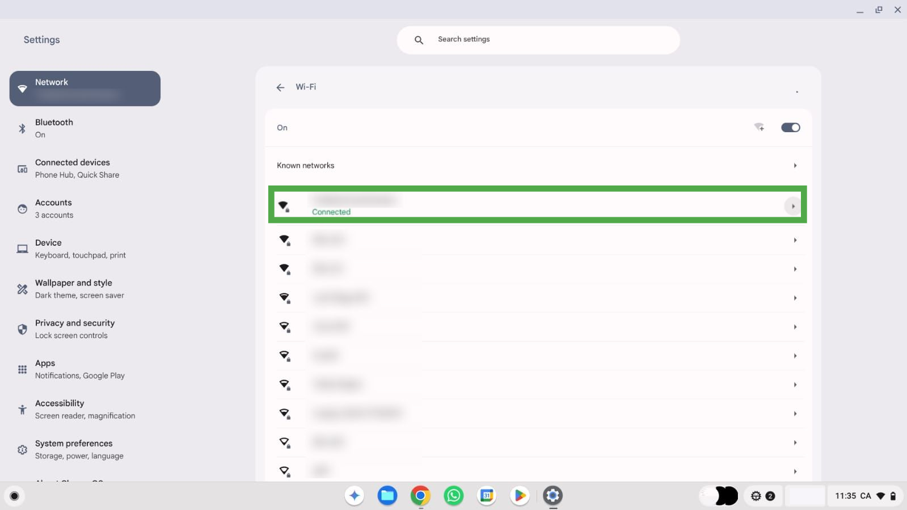Click 'Screen reader, magnification' subtitle
Screen dimensions: 907x510
pos(85,416)
